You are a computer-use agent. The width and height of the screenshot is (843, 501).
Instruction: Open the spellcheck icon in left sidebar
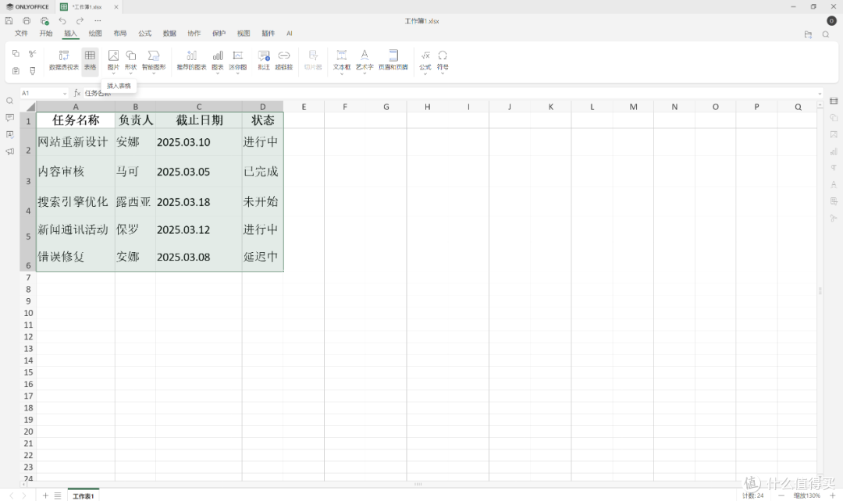[x=9, y=134]
